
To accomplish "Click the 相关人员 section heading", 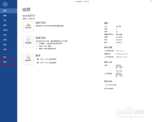I will click(x=108, y=62).
